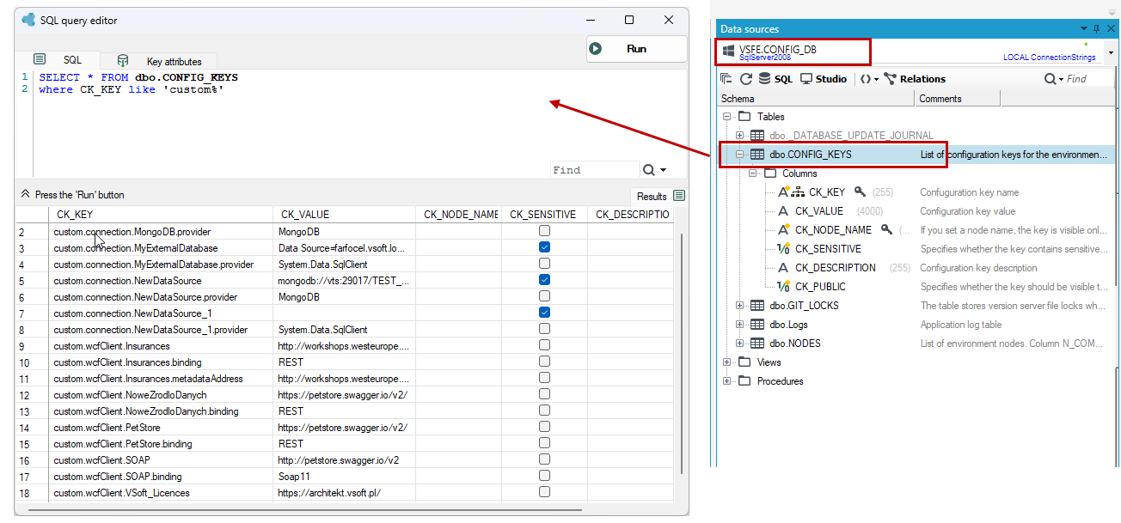Open the Data sources panel options arrow
Screen dimensions: 1121x523
click(1084, 28)
